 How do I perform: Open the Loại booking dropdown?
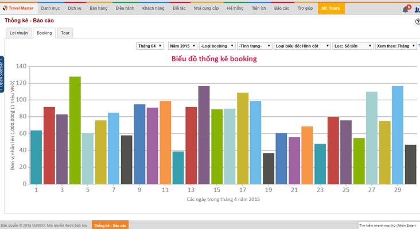click(x=217, y=45)
